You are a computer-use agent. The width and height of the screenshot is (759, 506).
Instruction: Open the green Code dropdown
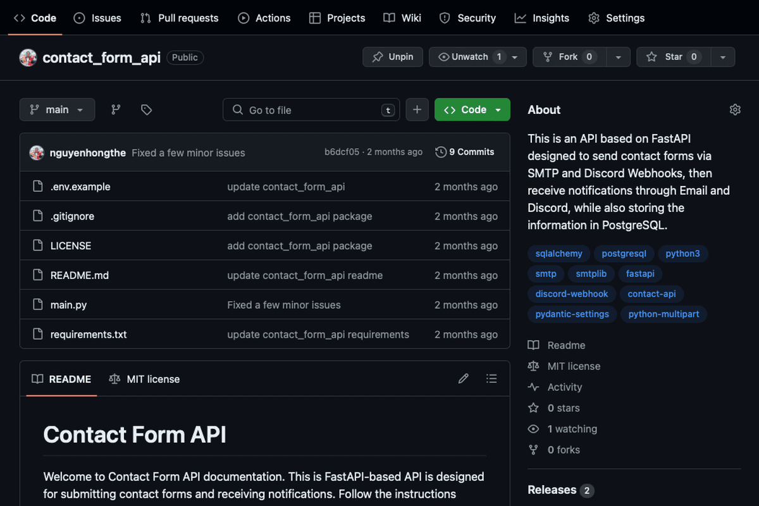[472, 109]
